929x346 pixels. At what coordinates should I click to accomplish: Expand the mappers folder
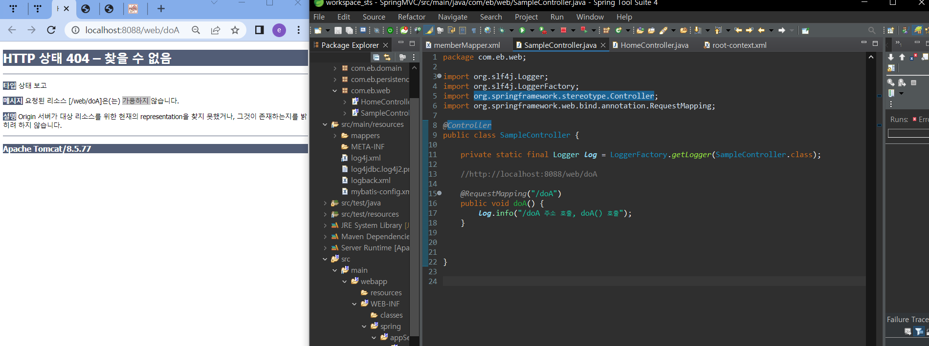[x=335, y=136]
